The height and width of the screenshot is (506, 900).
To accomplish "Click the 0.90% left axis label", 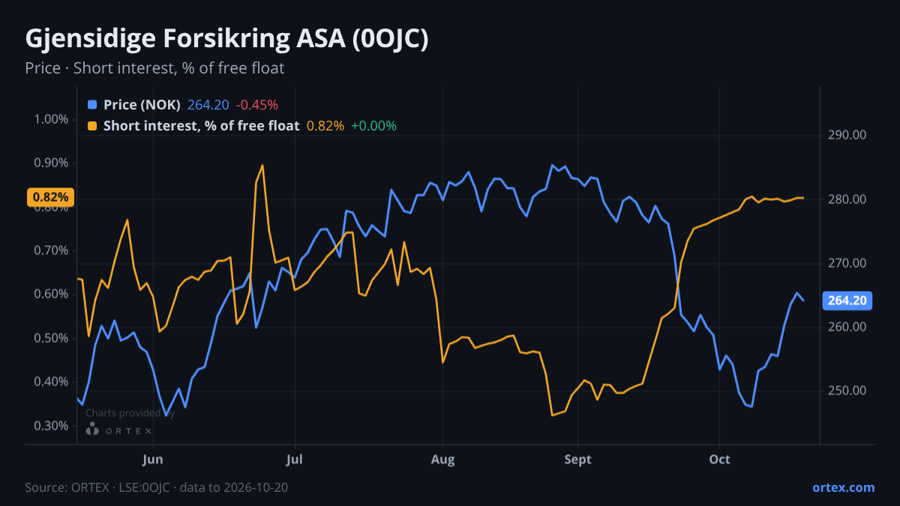I will point(52,163).
